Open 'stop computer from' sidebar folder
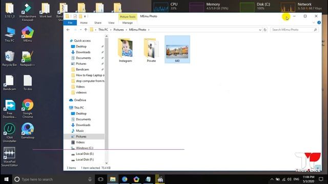 pos(90,81)
